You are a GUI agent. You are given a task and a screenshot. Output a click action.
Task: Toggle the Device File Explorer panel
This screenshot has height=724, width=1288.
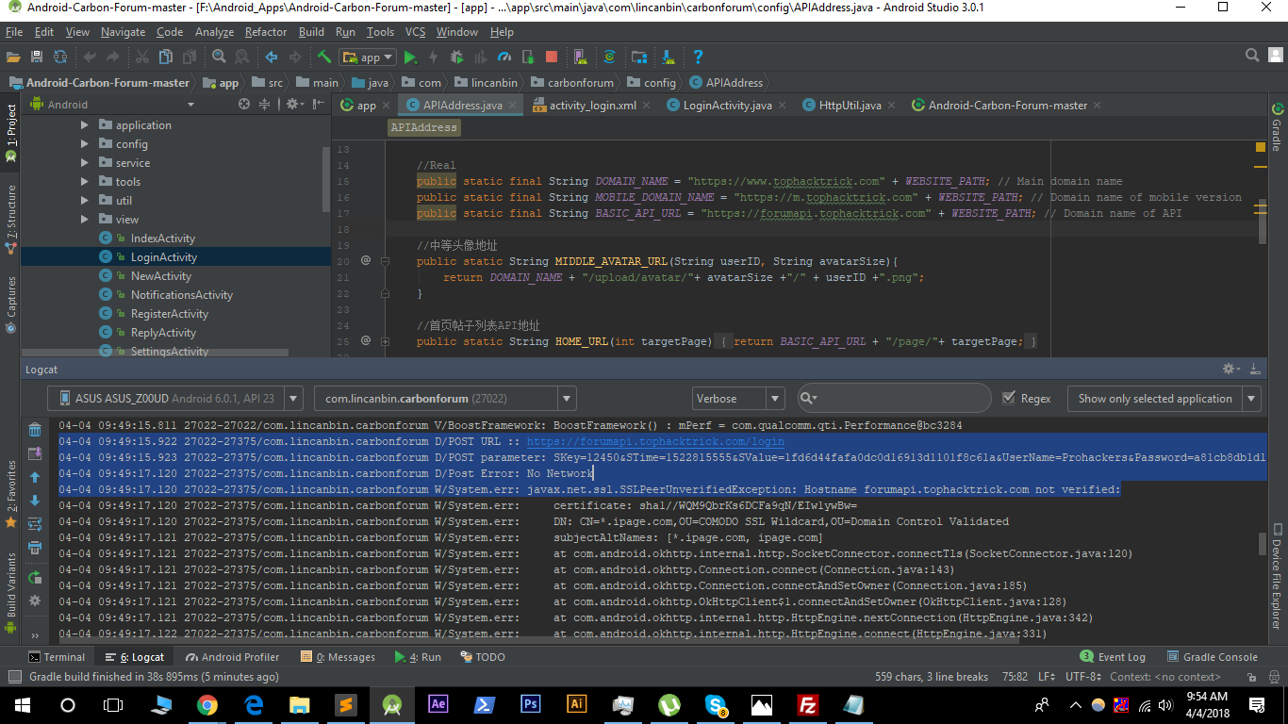pyautogui.click(x=1278, y=576)
